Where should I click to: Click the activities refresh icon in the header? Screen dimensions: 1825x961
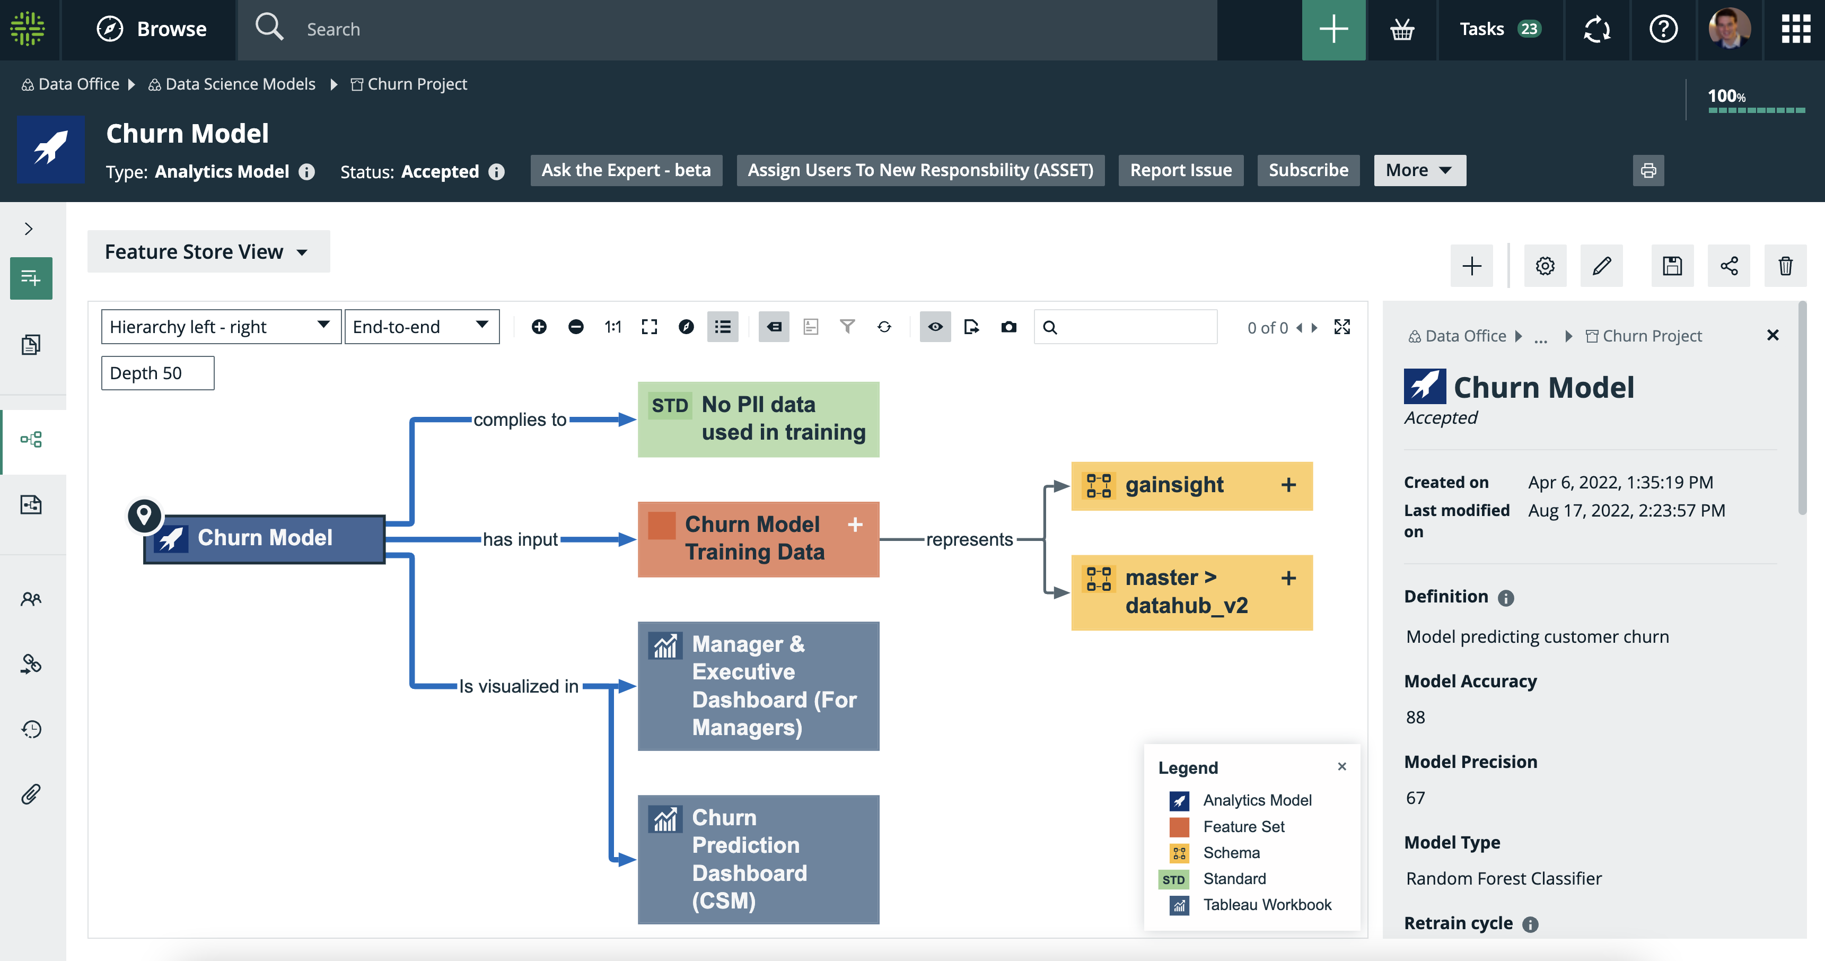pos(1597,29)
